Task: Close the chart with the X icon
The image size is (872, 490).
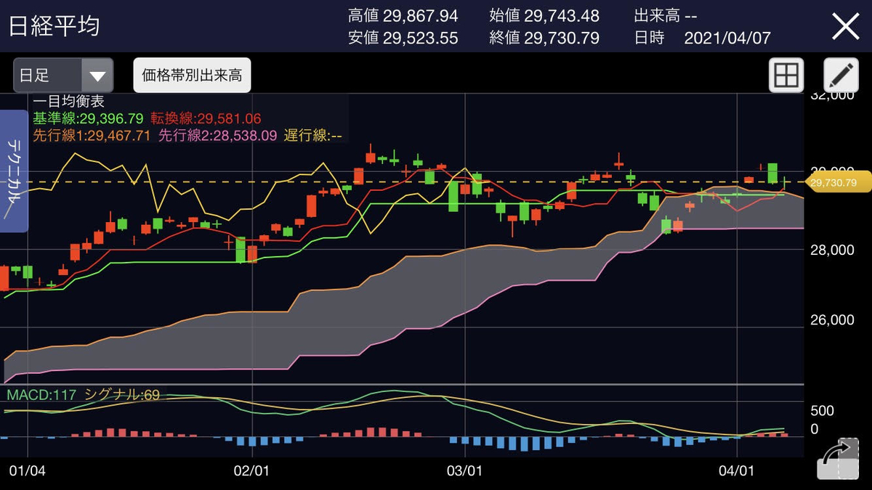Action: [x=845, y=27]
